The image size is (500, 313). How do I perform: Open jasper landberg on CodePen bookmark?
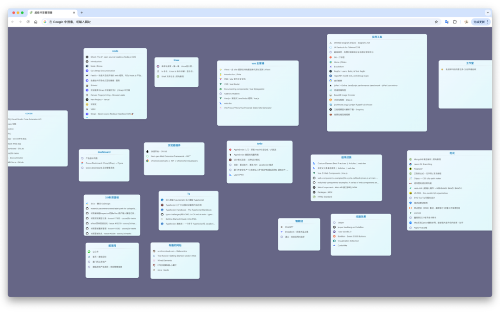(351, 227)
